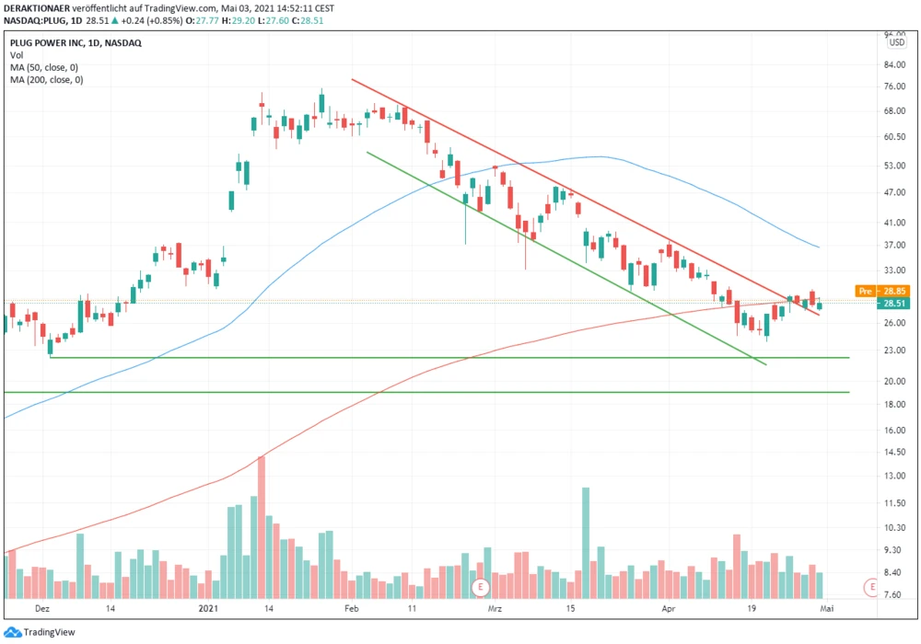Image resolution: width=921 pixels, height=644 pixels.
Task: Click the Feb label on time axis
Action: click(353, 609)
